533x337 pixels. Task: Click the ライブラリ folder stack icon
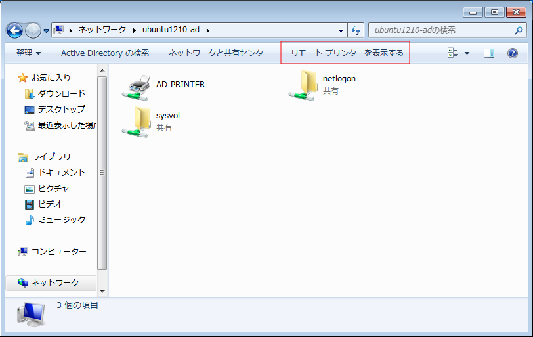pos(23,157)
